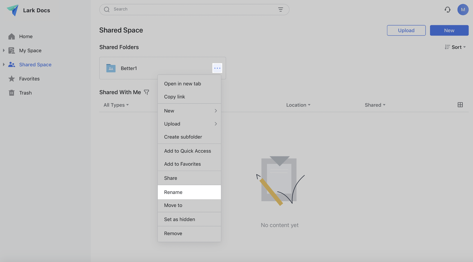The height and width of the screenshot is (262, 473).
Task: Select Rename from the context menu
Action: 173,192
